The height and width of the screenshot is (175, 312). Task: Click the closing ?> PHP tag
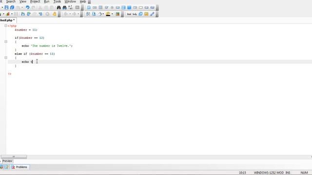[x=10, y=74]
